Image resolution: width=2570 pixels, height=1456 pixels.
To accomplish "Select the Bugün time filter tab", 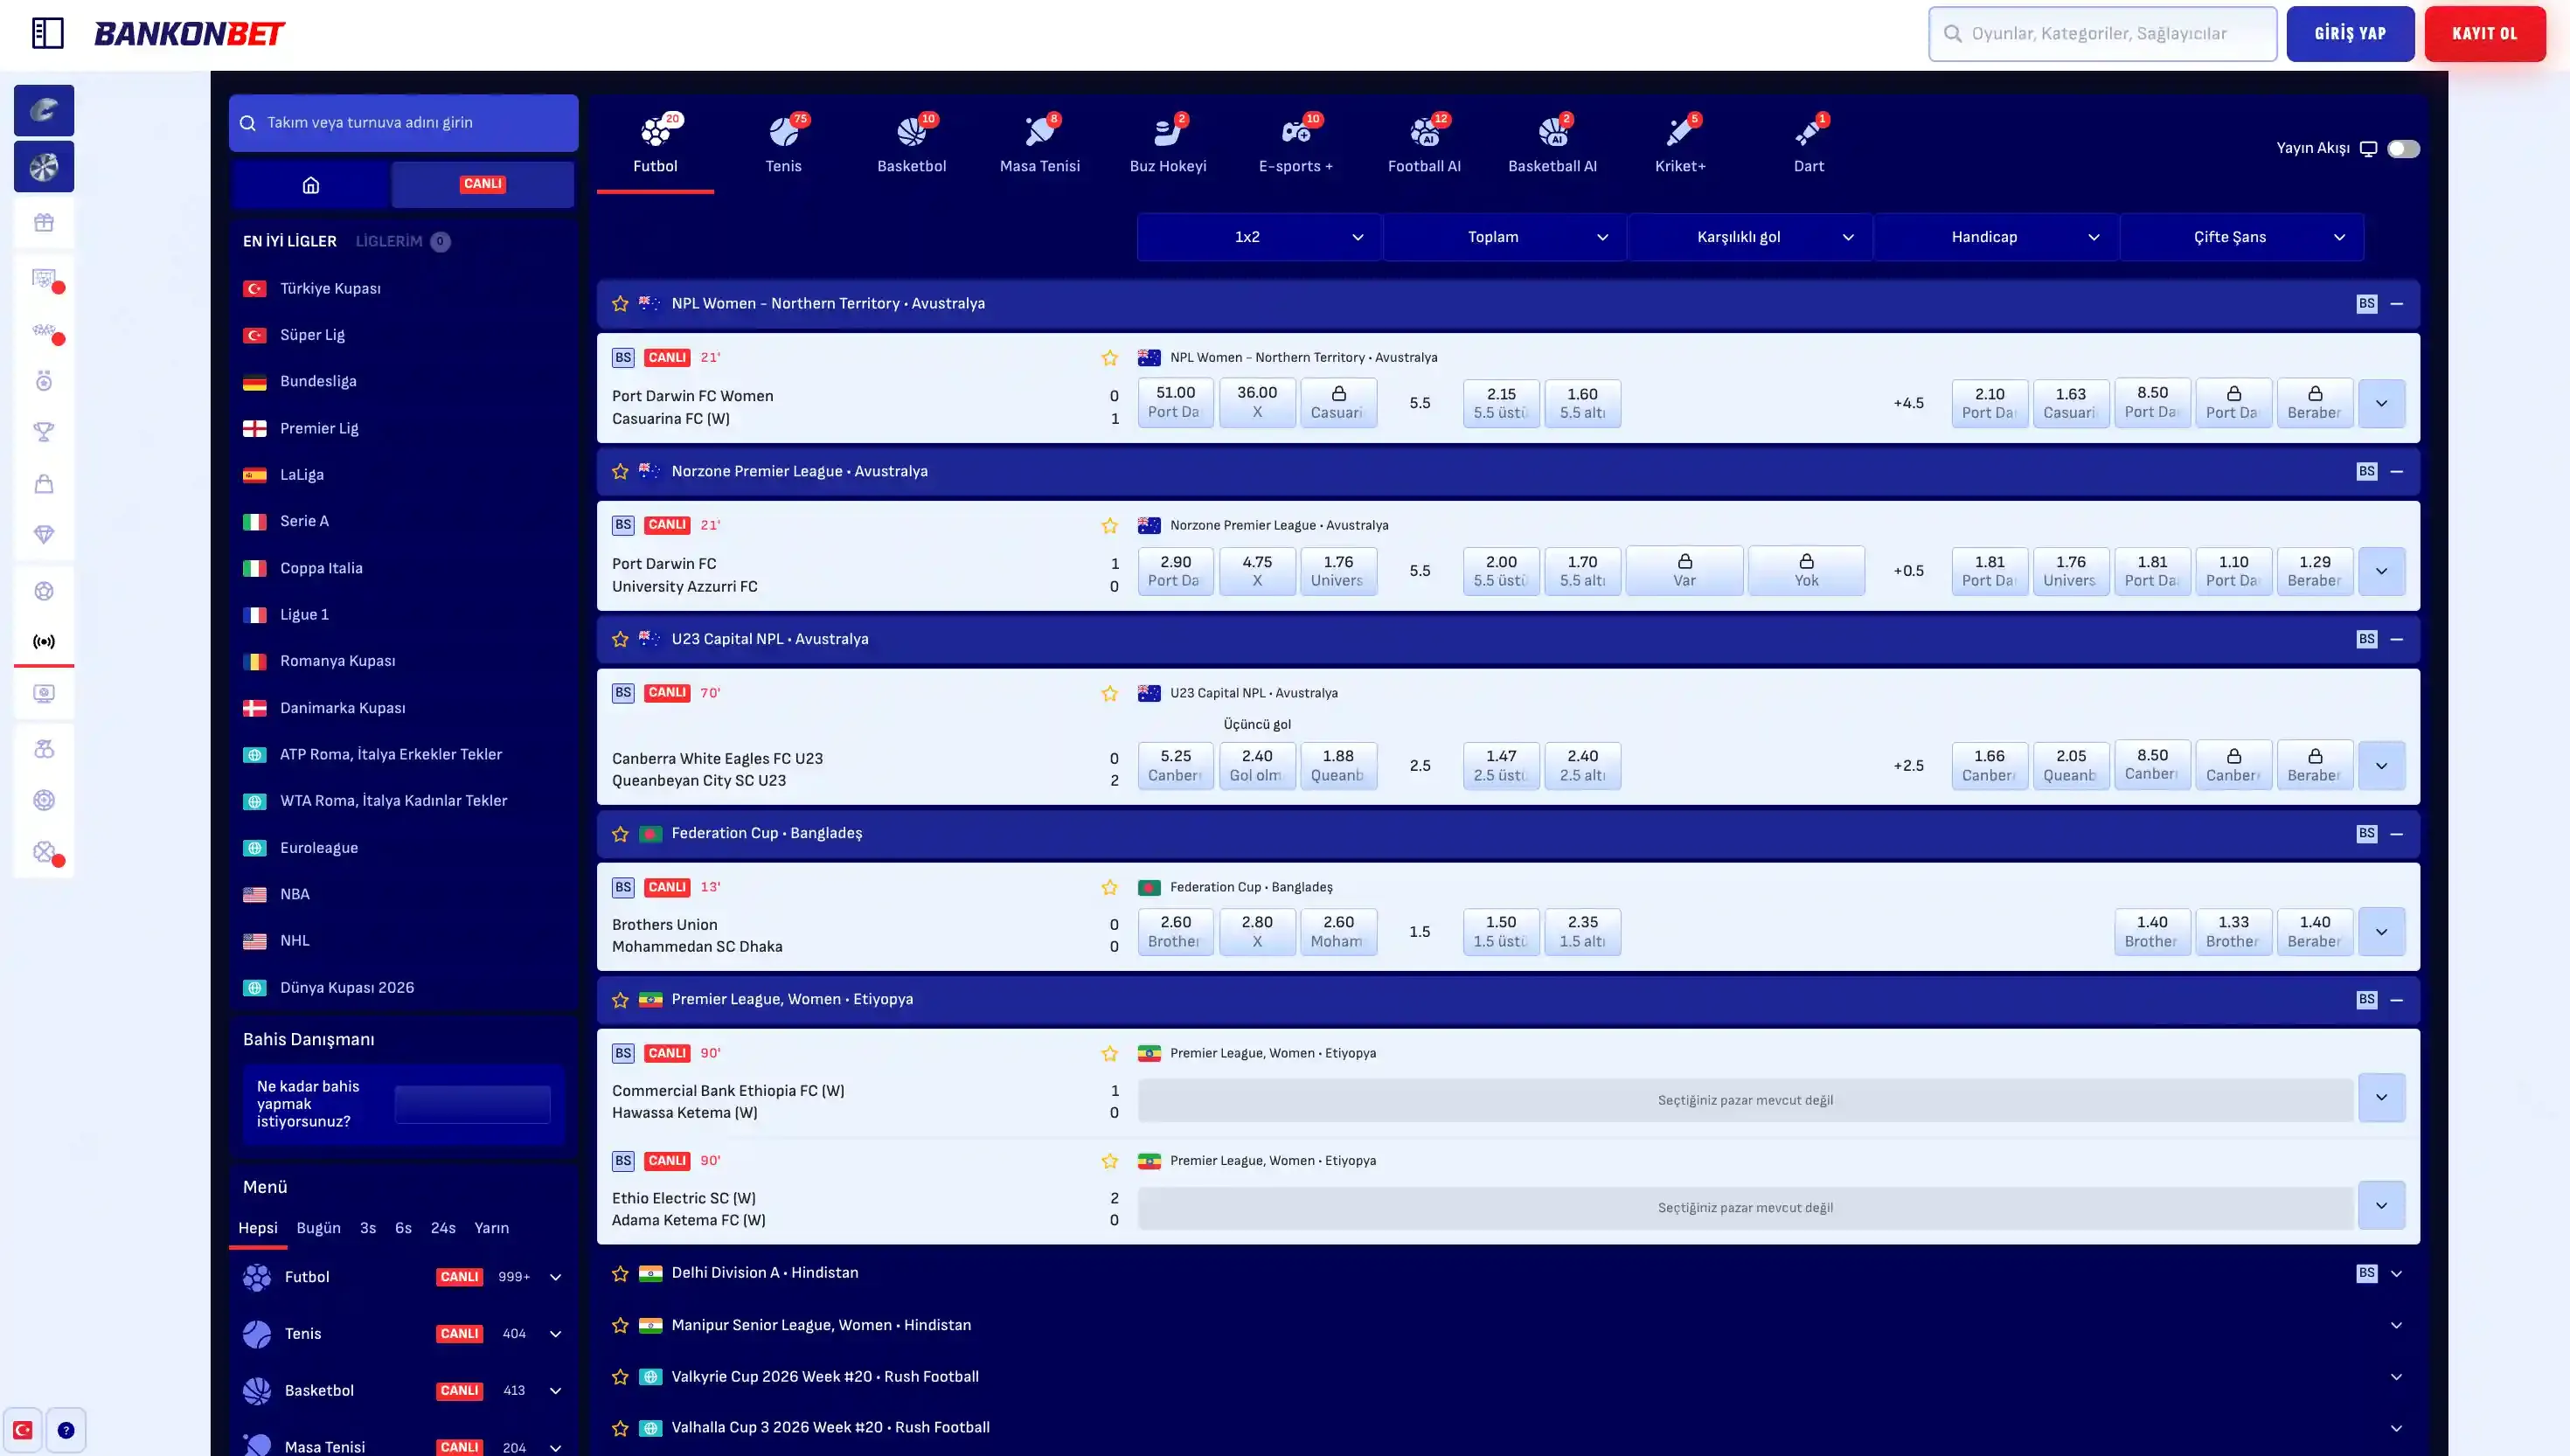I will coord(319,1228).
